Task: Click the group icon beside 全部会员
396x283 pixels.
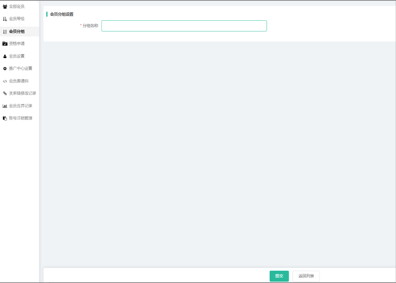Action: pos(5,7)
